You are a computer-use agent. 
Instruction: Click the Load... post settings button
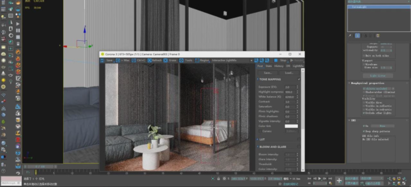coord(289,73)
